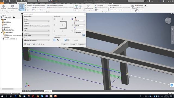
Task: Click Insert Frame (Вставить профиль) ribbon button
Action: click(22, 8)
